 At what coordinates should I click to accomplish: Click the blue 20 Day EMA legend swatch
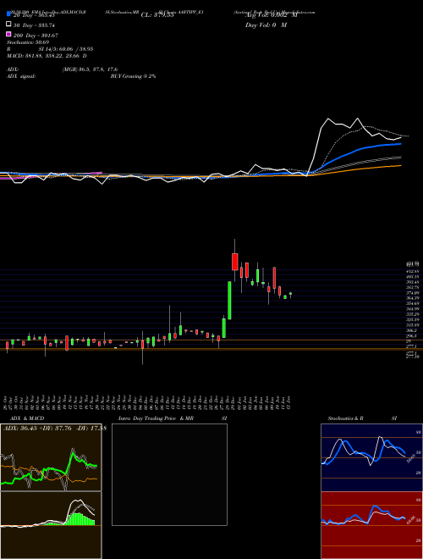[8, 14]
